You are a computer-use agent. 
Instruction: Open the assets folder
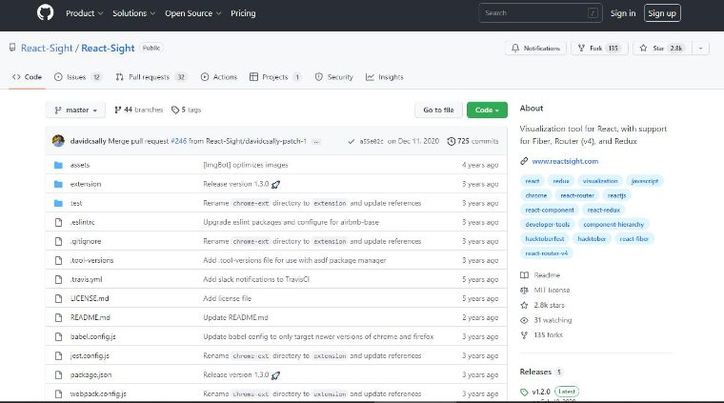click(x=80, y=165)
